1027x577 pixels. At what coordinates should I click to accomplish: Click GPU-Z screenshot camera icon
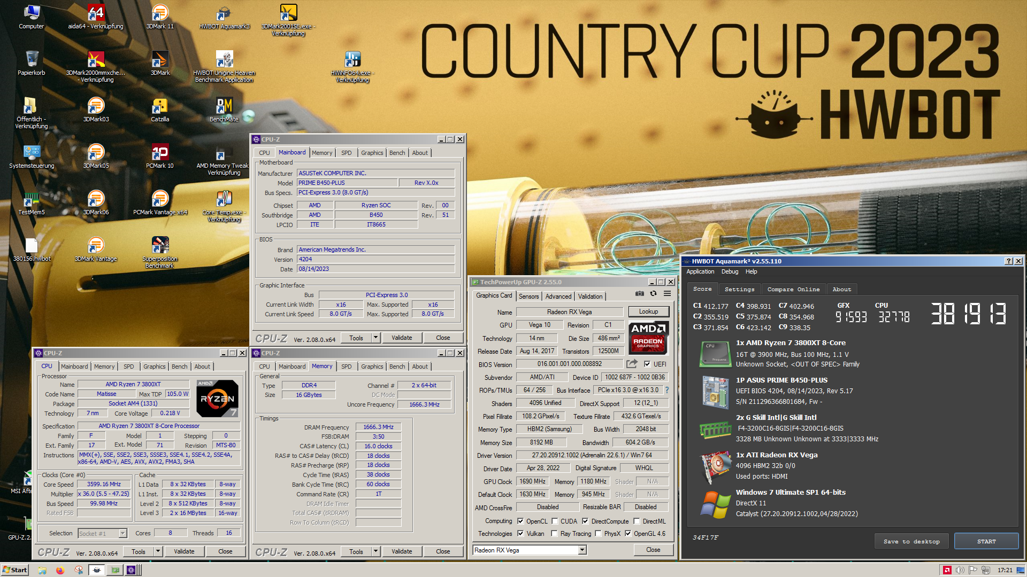(639, 293)
